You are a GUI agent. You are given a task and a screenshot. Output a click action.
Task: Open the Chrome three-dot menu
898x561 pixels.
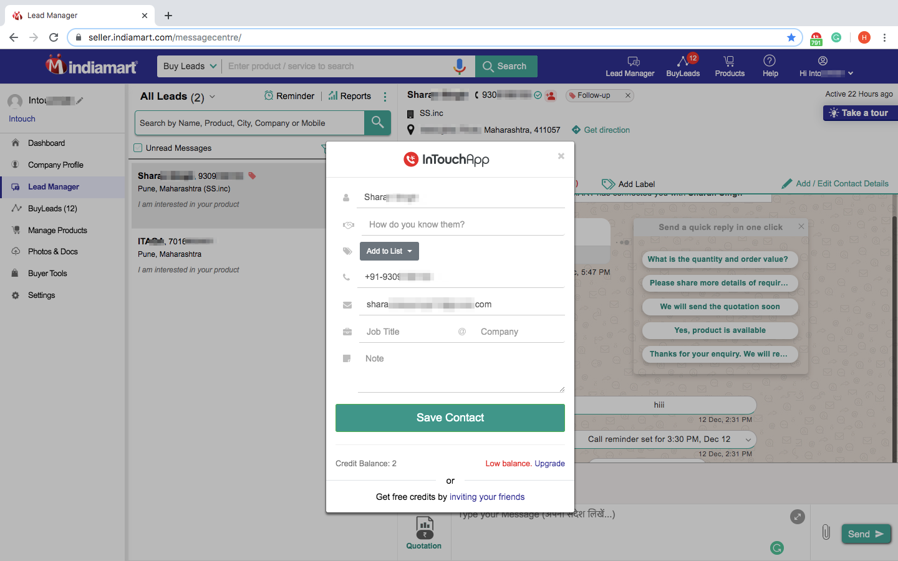[x=884, y=37]
